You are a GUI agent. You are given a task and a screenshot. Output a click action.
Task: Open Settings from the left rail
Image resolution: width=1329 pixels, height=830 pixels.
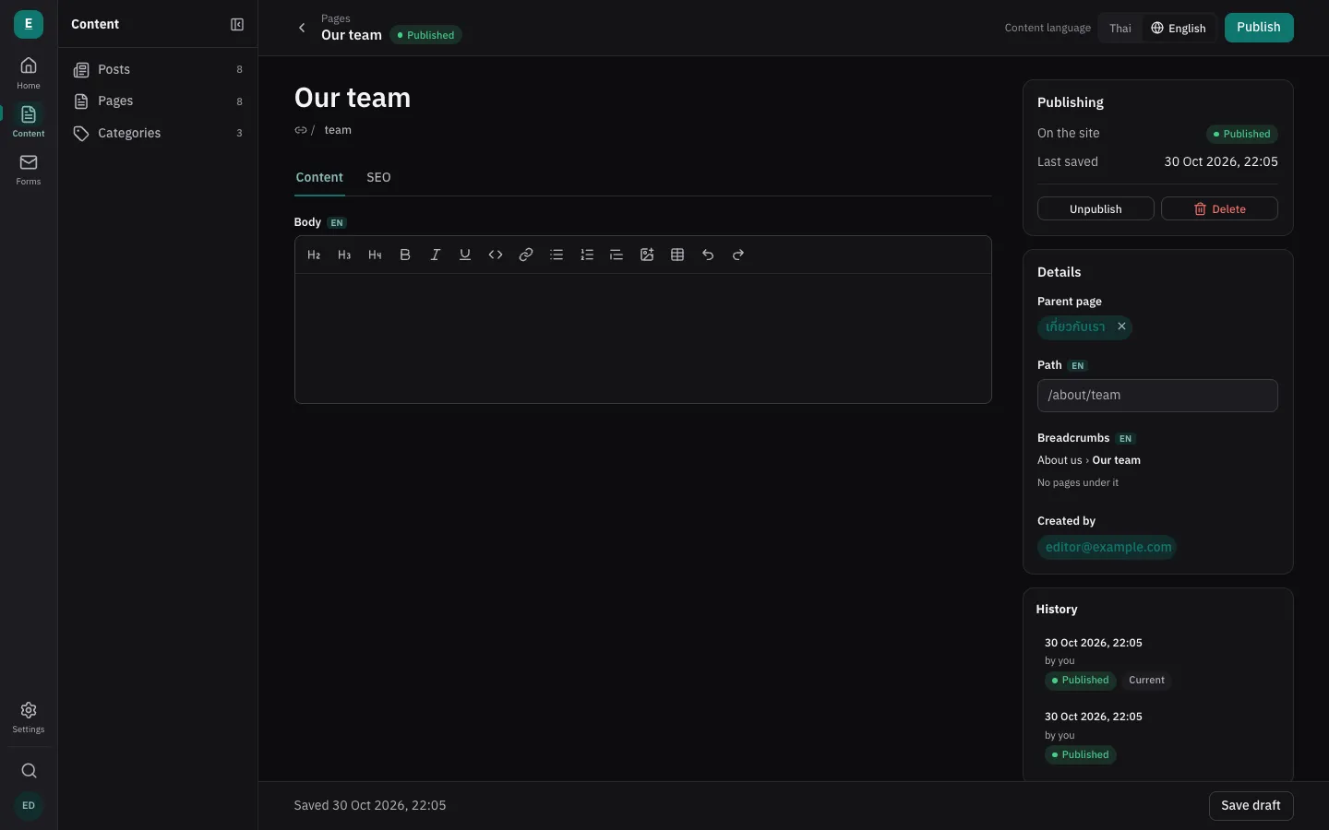29,717
